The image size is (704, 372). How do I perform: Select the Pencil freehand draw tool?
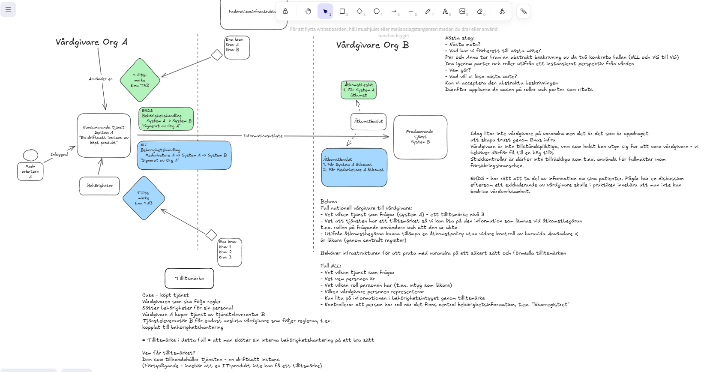tap(428, 11)
